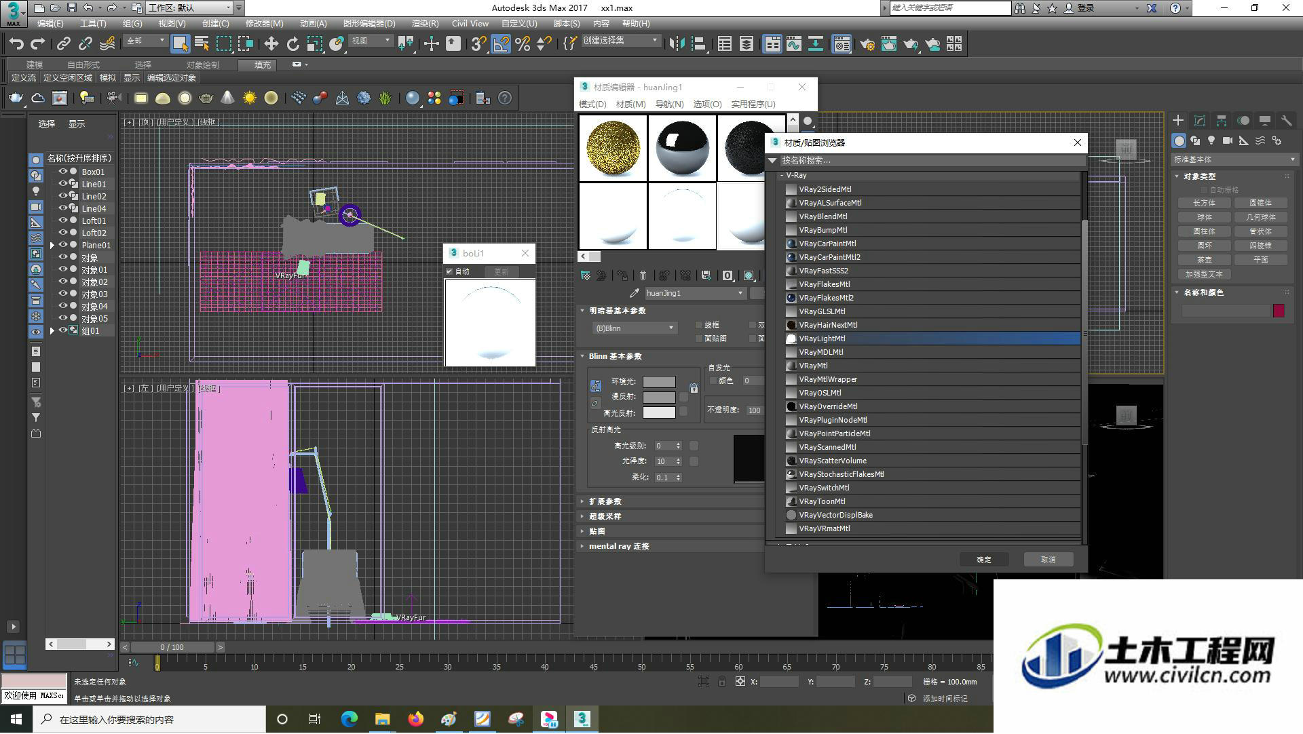Choose the Select and Rotate tool
1303x734 pixels.
pyautogui.click(x=292, y=44)
